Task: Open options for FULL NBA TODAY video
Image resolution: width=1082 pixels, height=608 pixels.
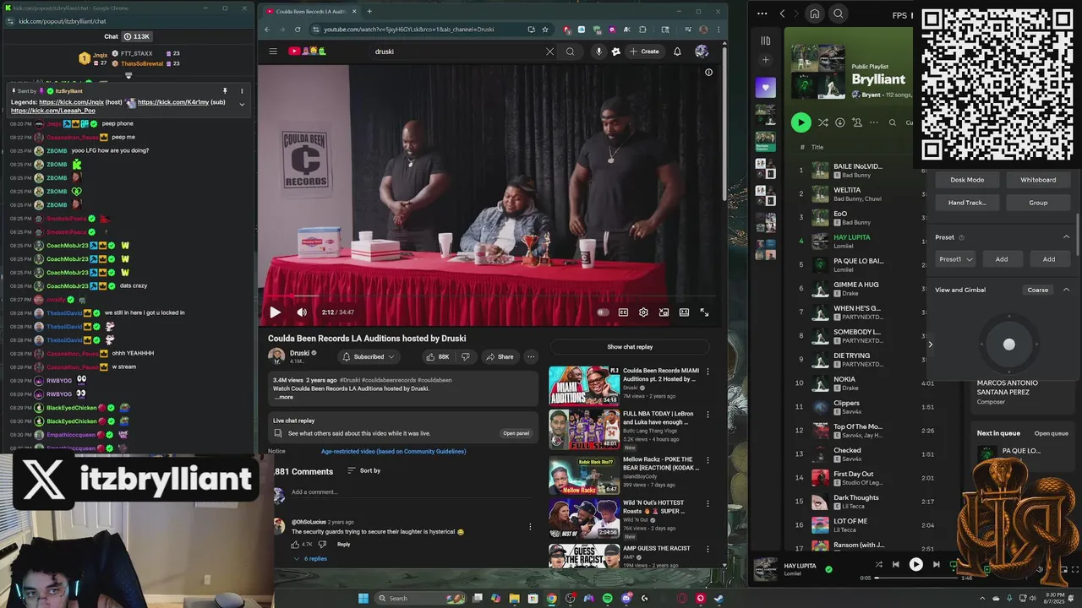Action: coord(708,415)
